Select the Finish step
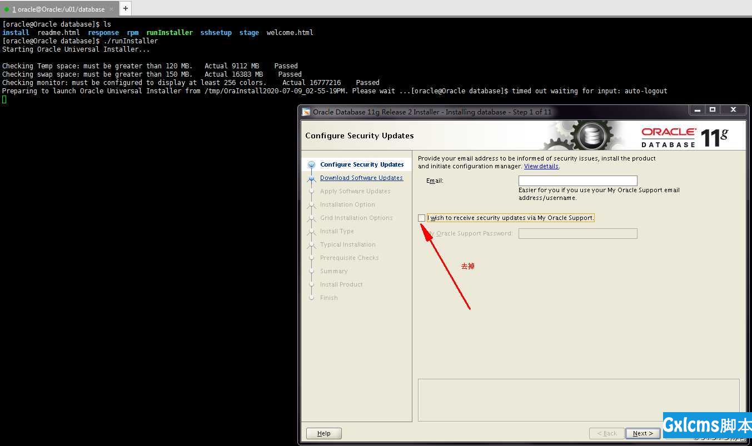 click(x=329, y=298)
